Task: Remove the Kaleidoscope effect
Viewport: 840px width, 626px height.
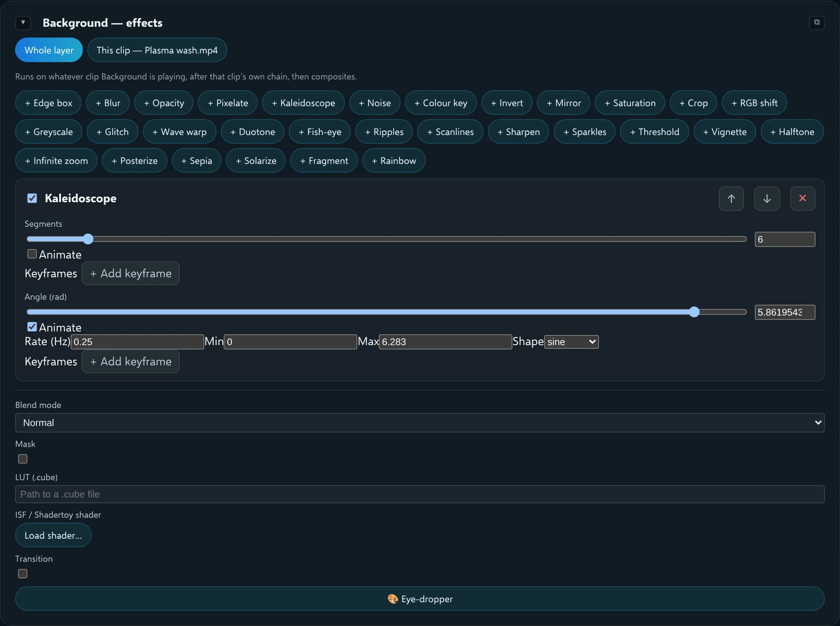Action: pyautogui.click(x=803, y=198)
